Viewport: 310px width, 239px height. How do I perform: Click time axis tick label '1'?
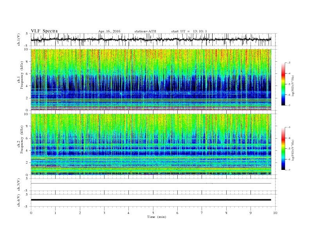point(55,213)
